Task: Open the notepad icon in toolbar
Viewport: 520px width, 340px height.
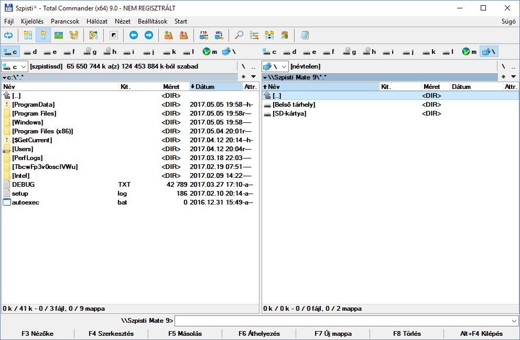Action: coord(305,35)
